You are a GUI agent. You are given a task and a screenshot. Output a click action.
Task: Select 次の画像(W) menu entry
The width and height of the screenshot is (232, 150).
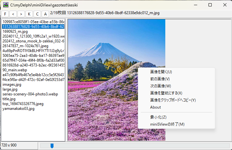[160, 86]
